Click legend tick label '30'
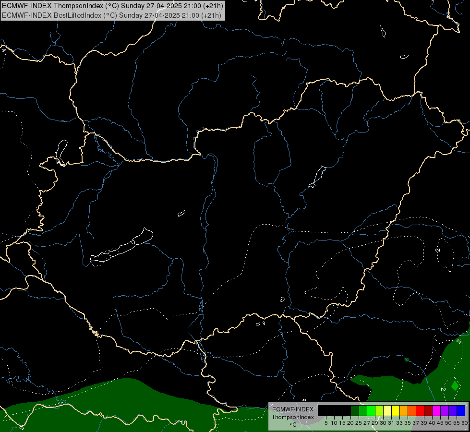Image resolution: width=470 pixels, height=432 pixels. (x=383, y=423)
